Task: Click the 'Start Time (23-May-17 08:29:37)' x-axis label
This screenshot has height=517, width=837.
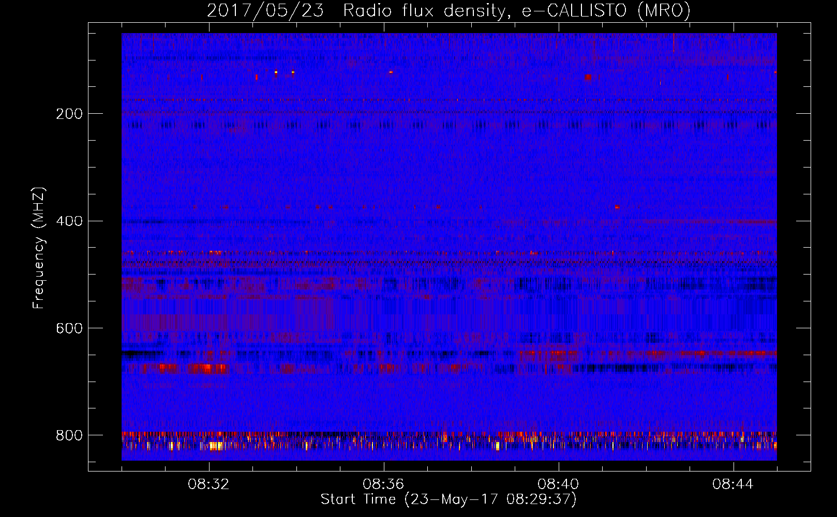Action: coord(449,499)
